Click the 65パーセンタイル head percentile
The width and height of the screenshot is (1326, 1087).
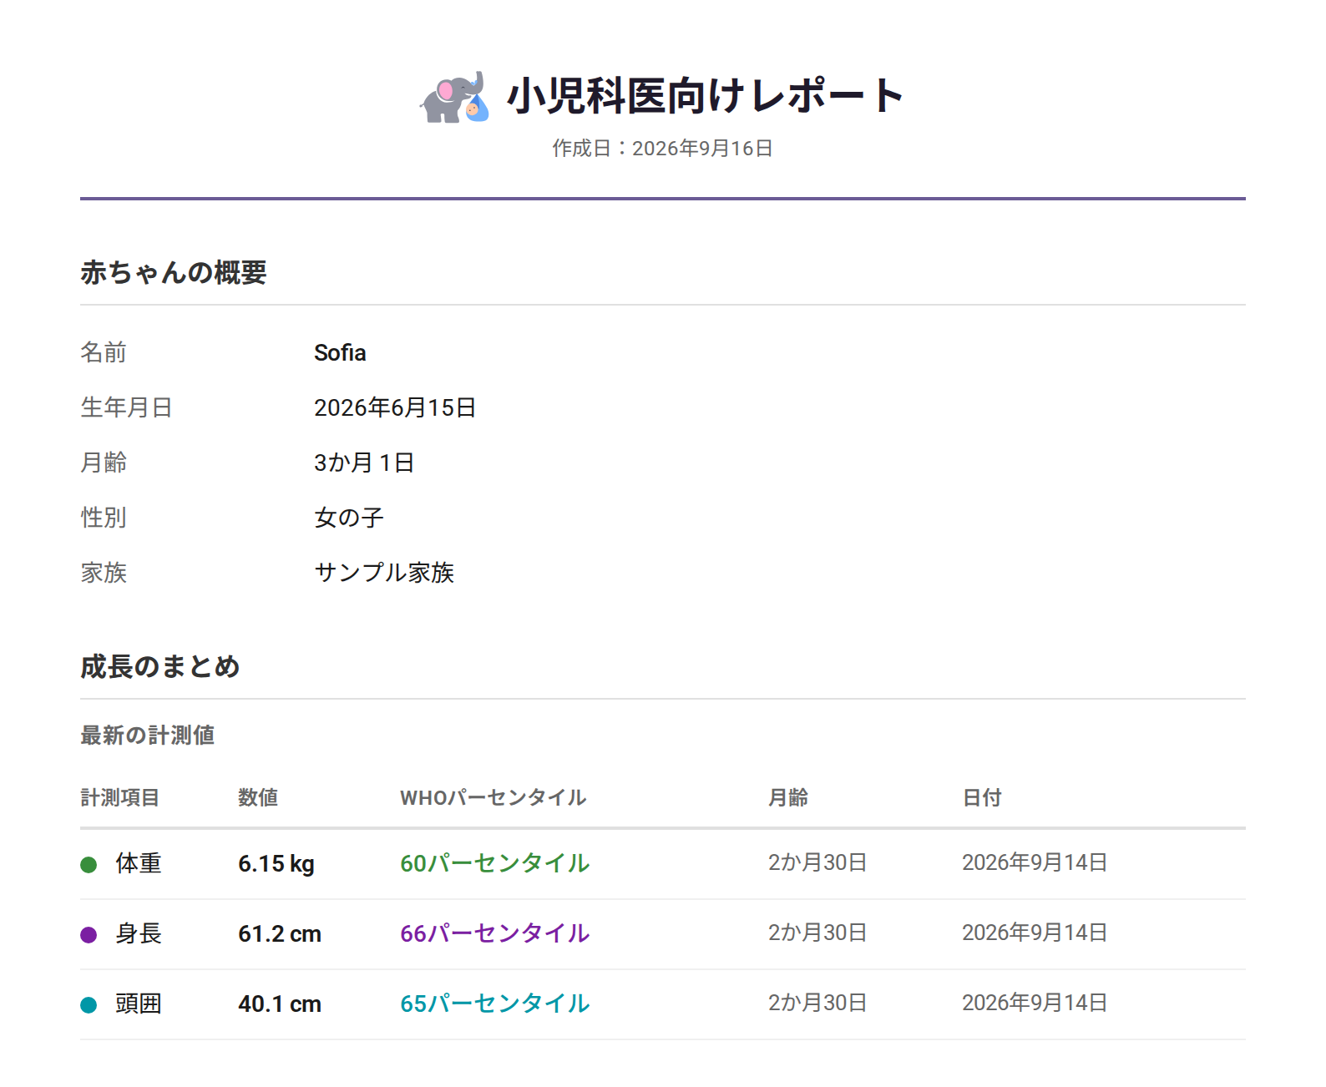point(495,1004)
